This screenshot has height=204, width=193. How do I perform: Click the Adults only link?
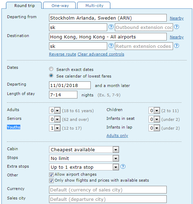click(x=117, y=136)
